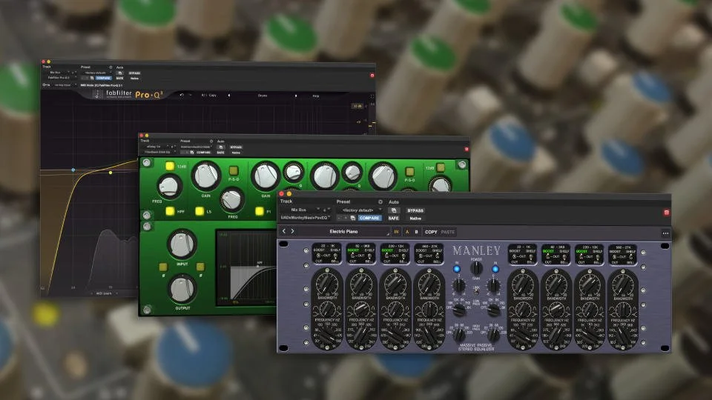Select state B in Manley toolbar

click(416, 232)
